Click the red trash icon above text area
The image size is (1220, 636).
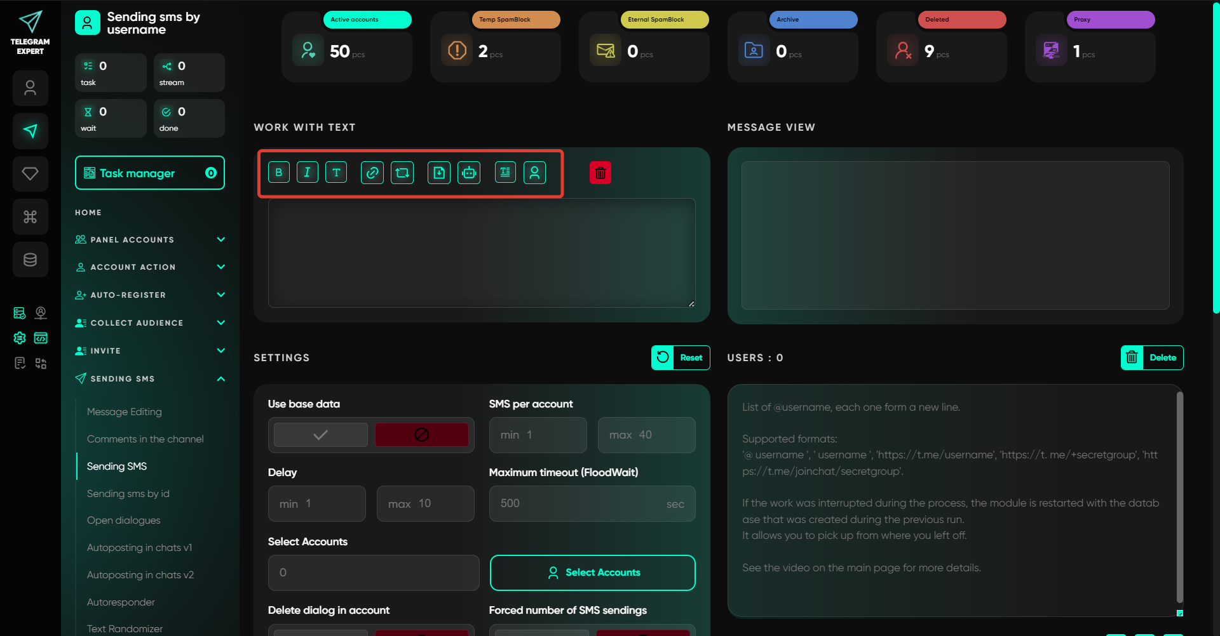coord(600,173)
